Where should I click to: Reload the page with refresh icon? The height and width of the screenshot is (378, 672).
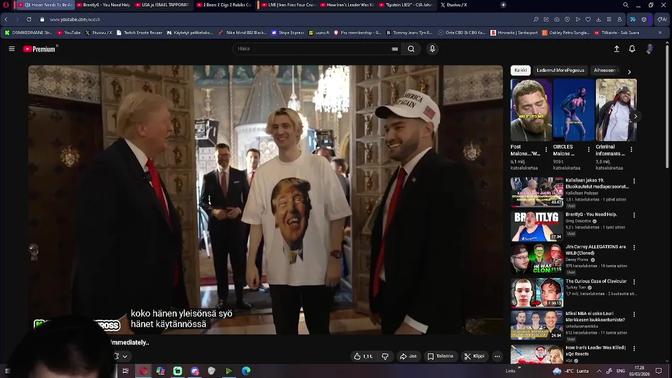pyautogui.click(x=28, y=19)
